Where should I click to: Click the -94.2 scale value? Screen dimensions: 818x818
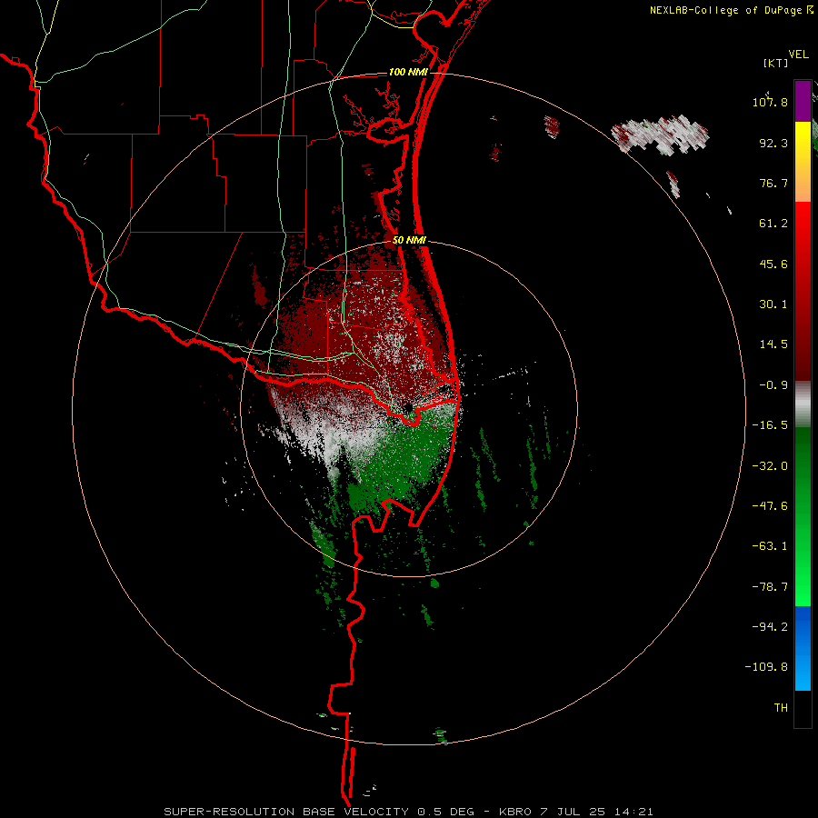pos(770,626)
